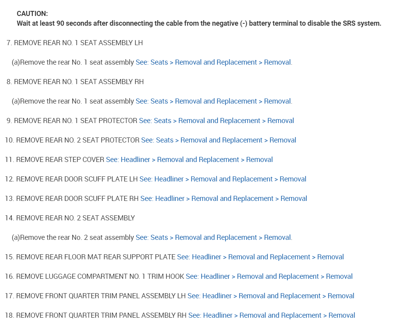Follow Headliner link for Rear Floor Mat Support Plate

click(260, 257)
